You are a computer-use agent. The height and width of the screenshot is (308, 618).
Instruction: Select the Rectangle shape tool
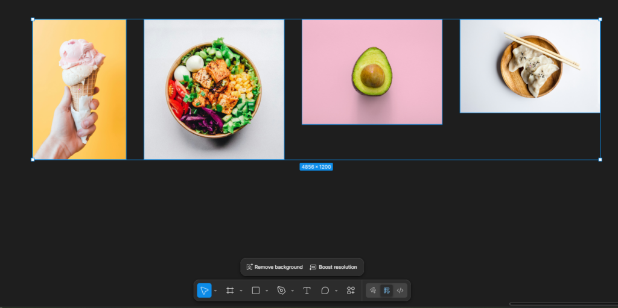pos(256,291)
